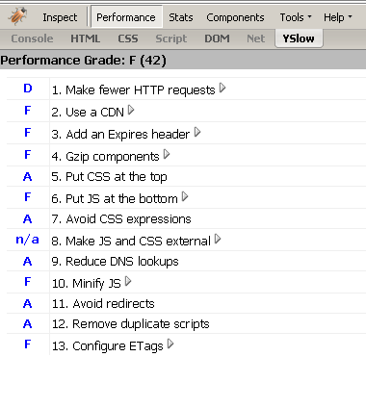The width and height of the screenshot is (366, 408).
Task: Open the Help dropdown menu
Action: 337,17
